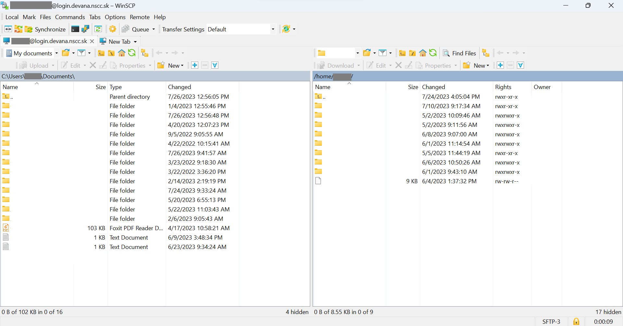Open Preferences gear icon
Viewport: 623px width, 326px height.
click(113, 29)
